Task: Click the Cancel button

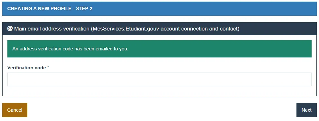Action: (15, 110)
